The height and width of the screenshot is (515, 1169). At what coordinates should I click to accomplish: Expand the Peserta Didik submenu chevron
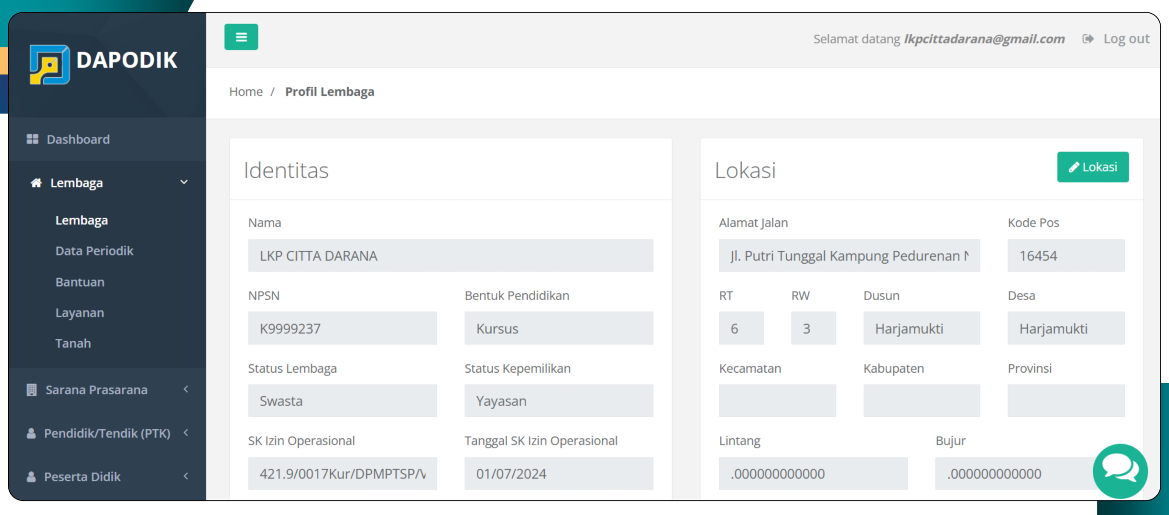(x=185, y=476)
